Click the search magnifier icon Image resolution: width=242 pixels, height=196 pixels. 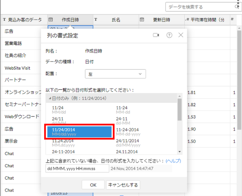pyautogui.click(x=237, y=7)
